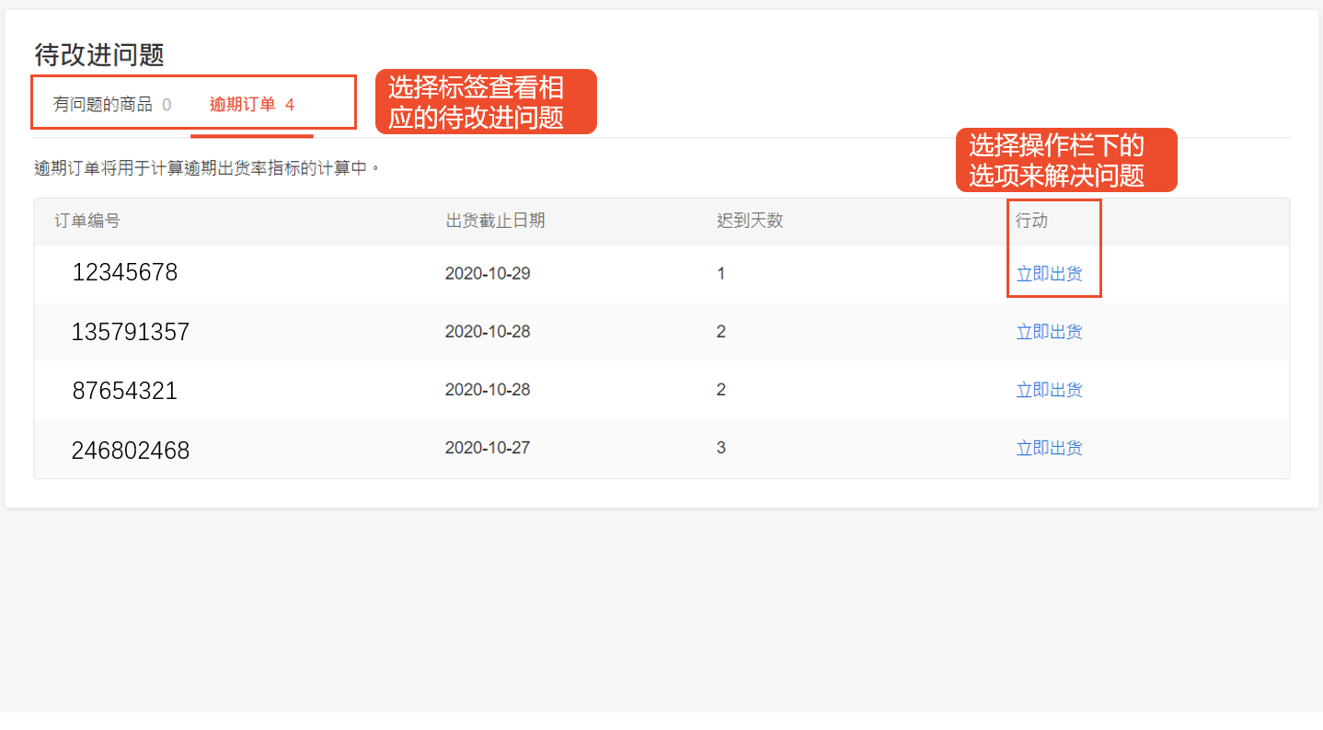Click 立即出货 for order 135791357

(x=1049, y=332)
